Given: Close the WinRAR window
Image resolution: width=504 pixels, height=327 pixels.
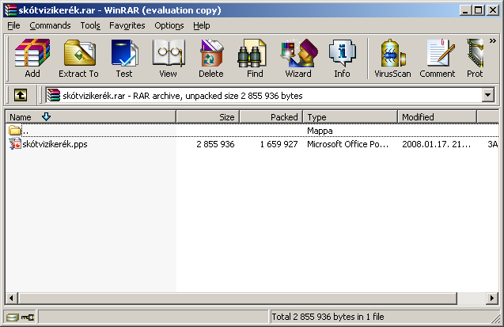Looking at the screenshot, I should tap(492, 10).
